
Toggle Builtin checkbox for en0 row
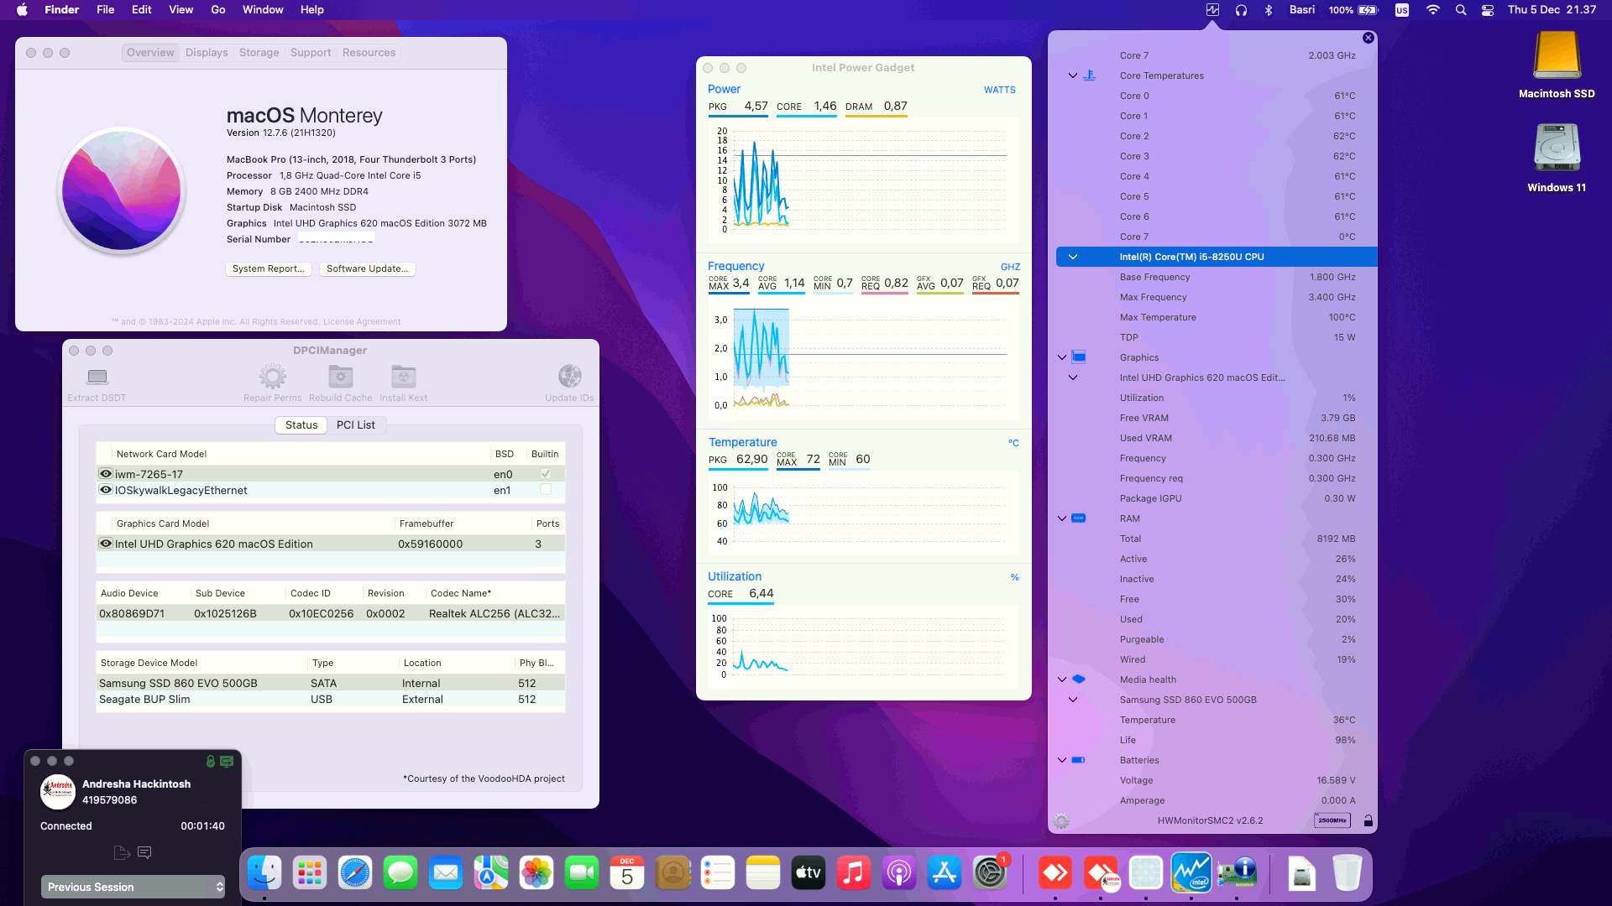tap(546, 474)
